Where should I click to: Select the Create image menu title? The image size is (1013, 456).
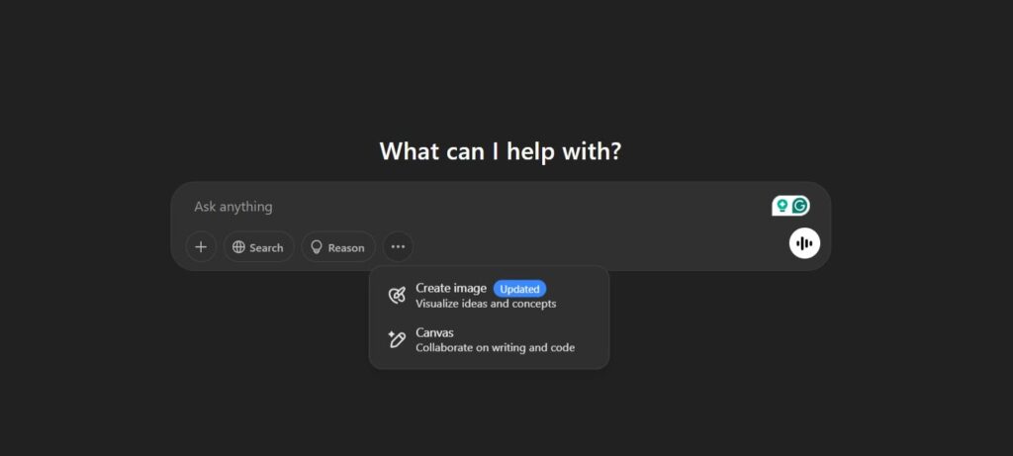click(451, 288)
